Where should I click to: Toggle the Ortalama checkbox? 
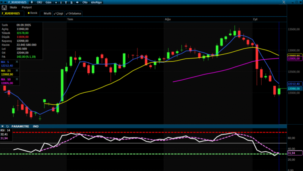click(73, 13)
